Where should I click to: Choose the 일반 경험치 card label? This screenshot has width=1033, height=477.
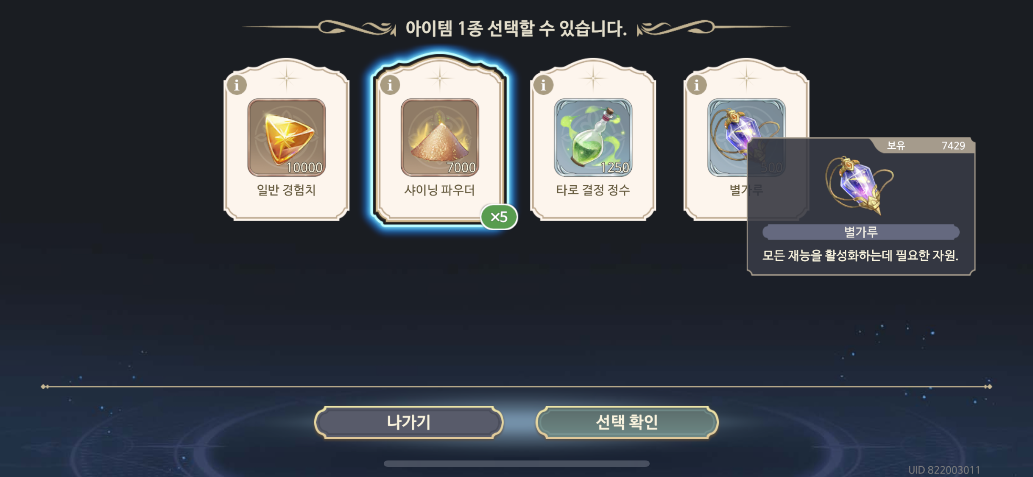point(287,190)
